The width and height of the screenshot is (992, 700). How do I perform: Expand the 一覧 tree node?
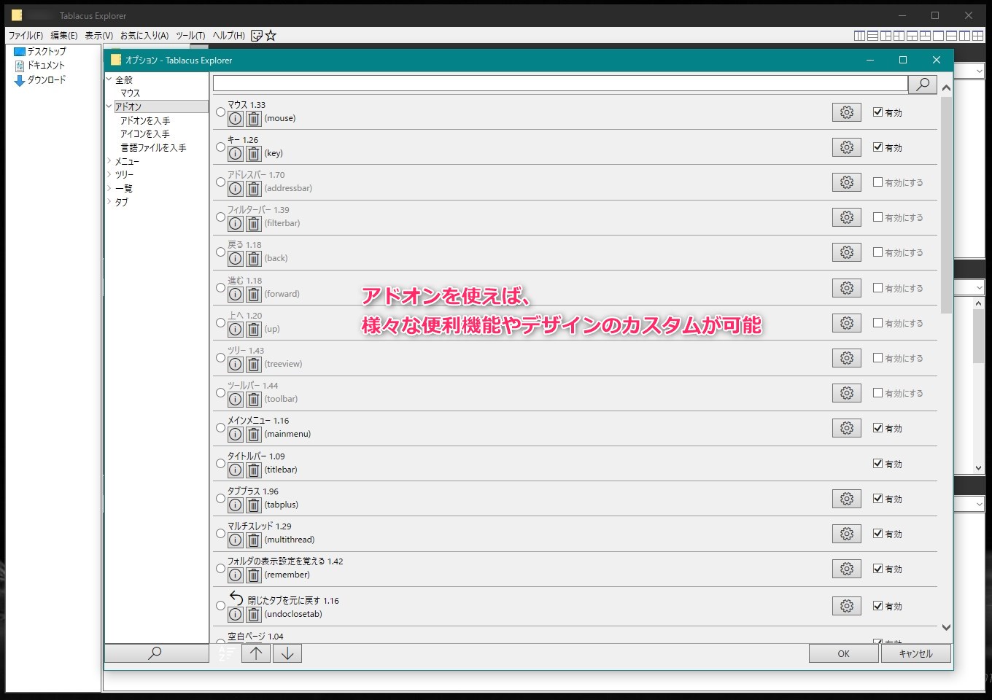(109, 188)
